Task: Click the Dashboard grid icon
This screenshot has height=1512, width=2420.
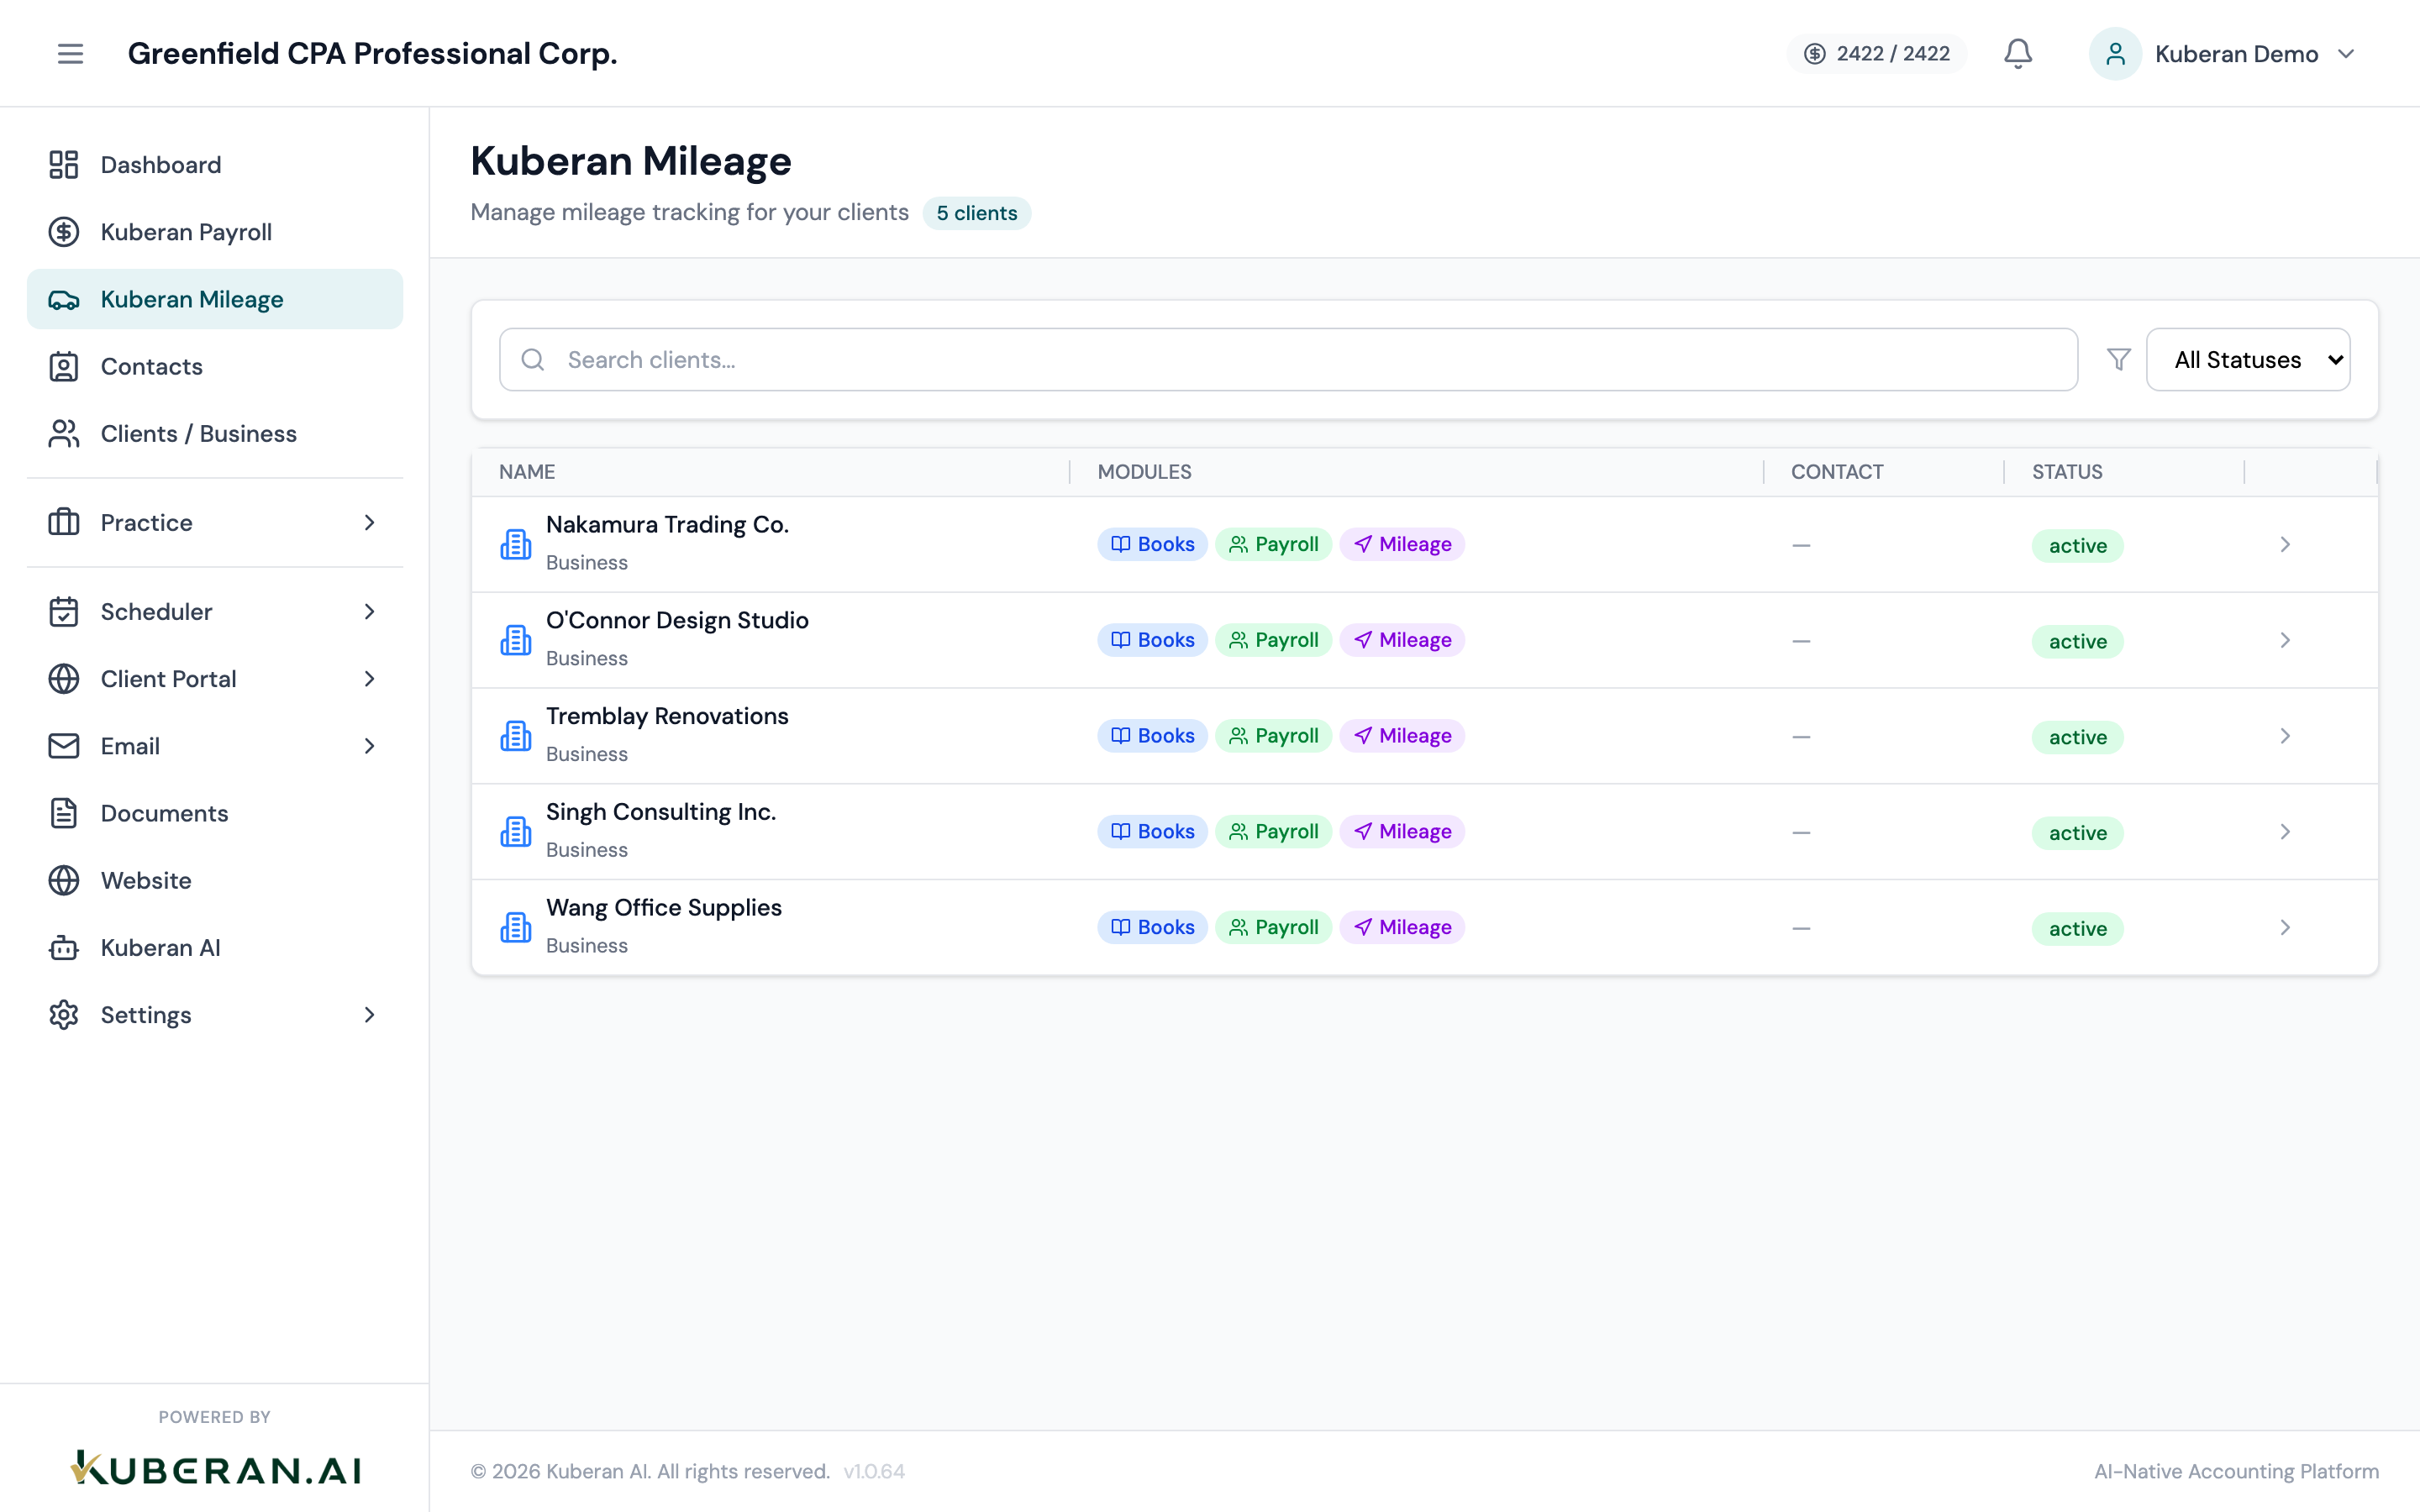Action: 64,165
